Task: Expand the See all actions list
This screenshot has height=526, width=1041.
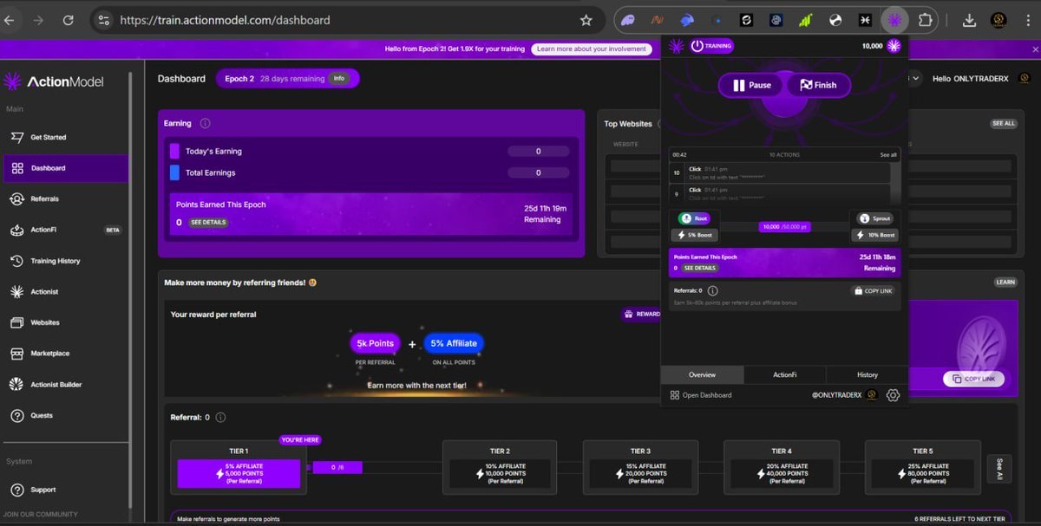Action: click(888, 155)
